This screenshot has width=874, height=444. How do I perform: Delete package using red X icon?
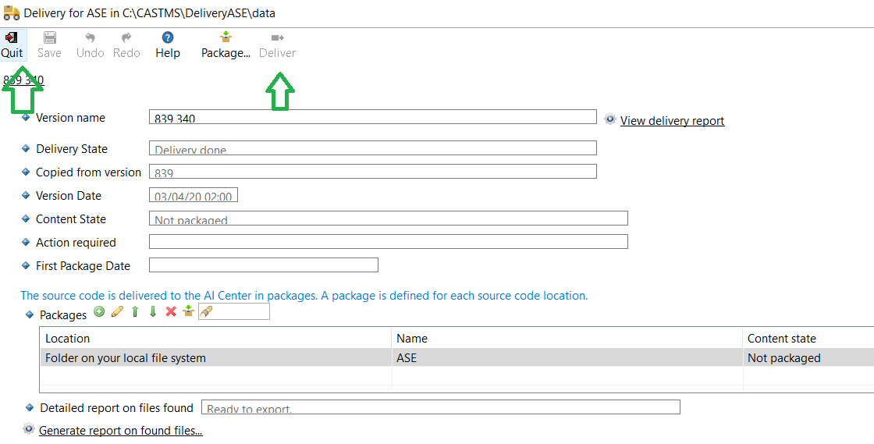point(171,312)
